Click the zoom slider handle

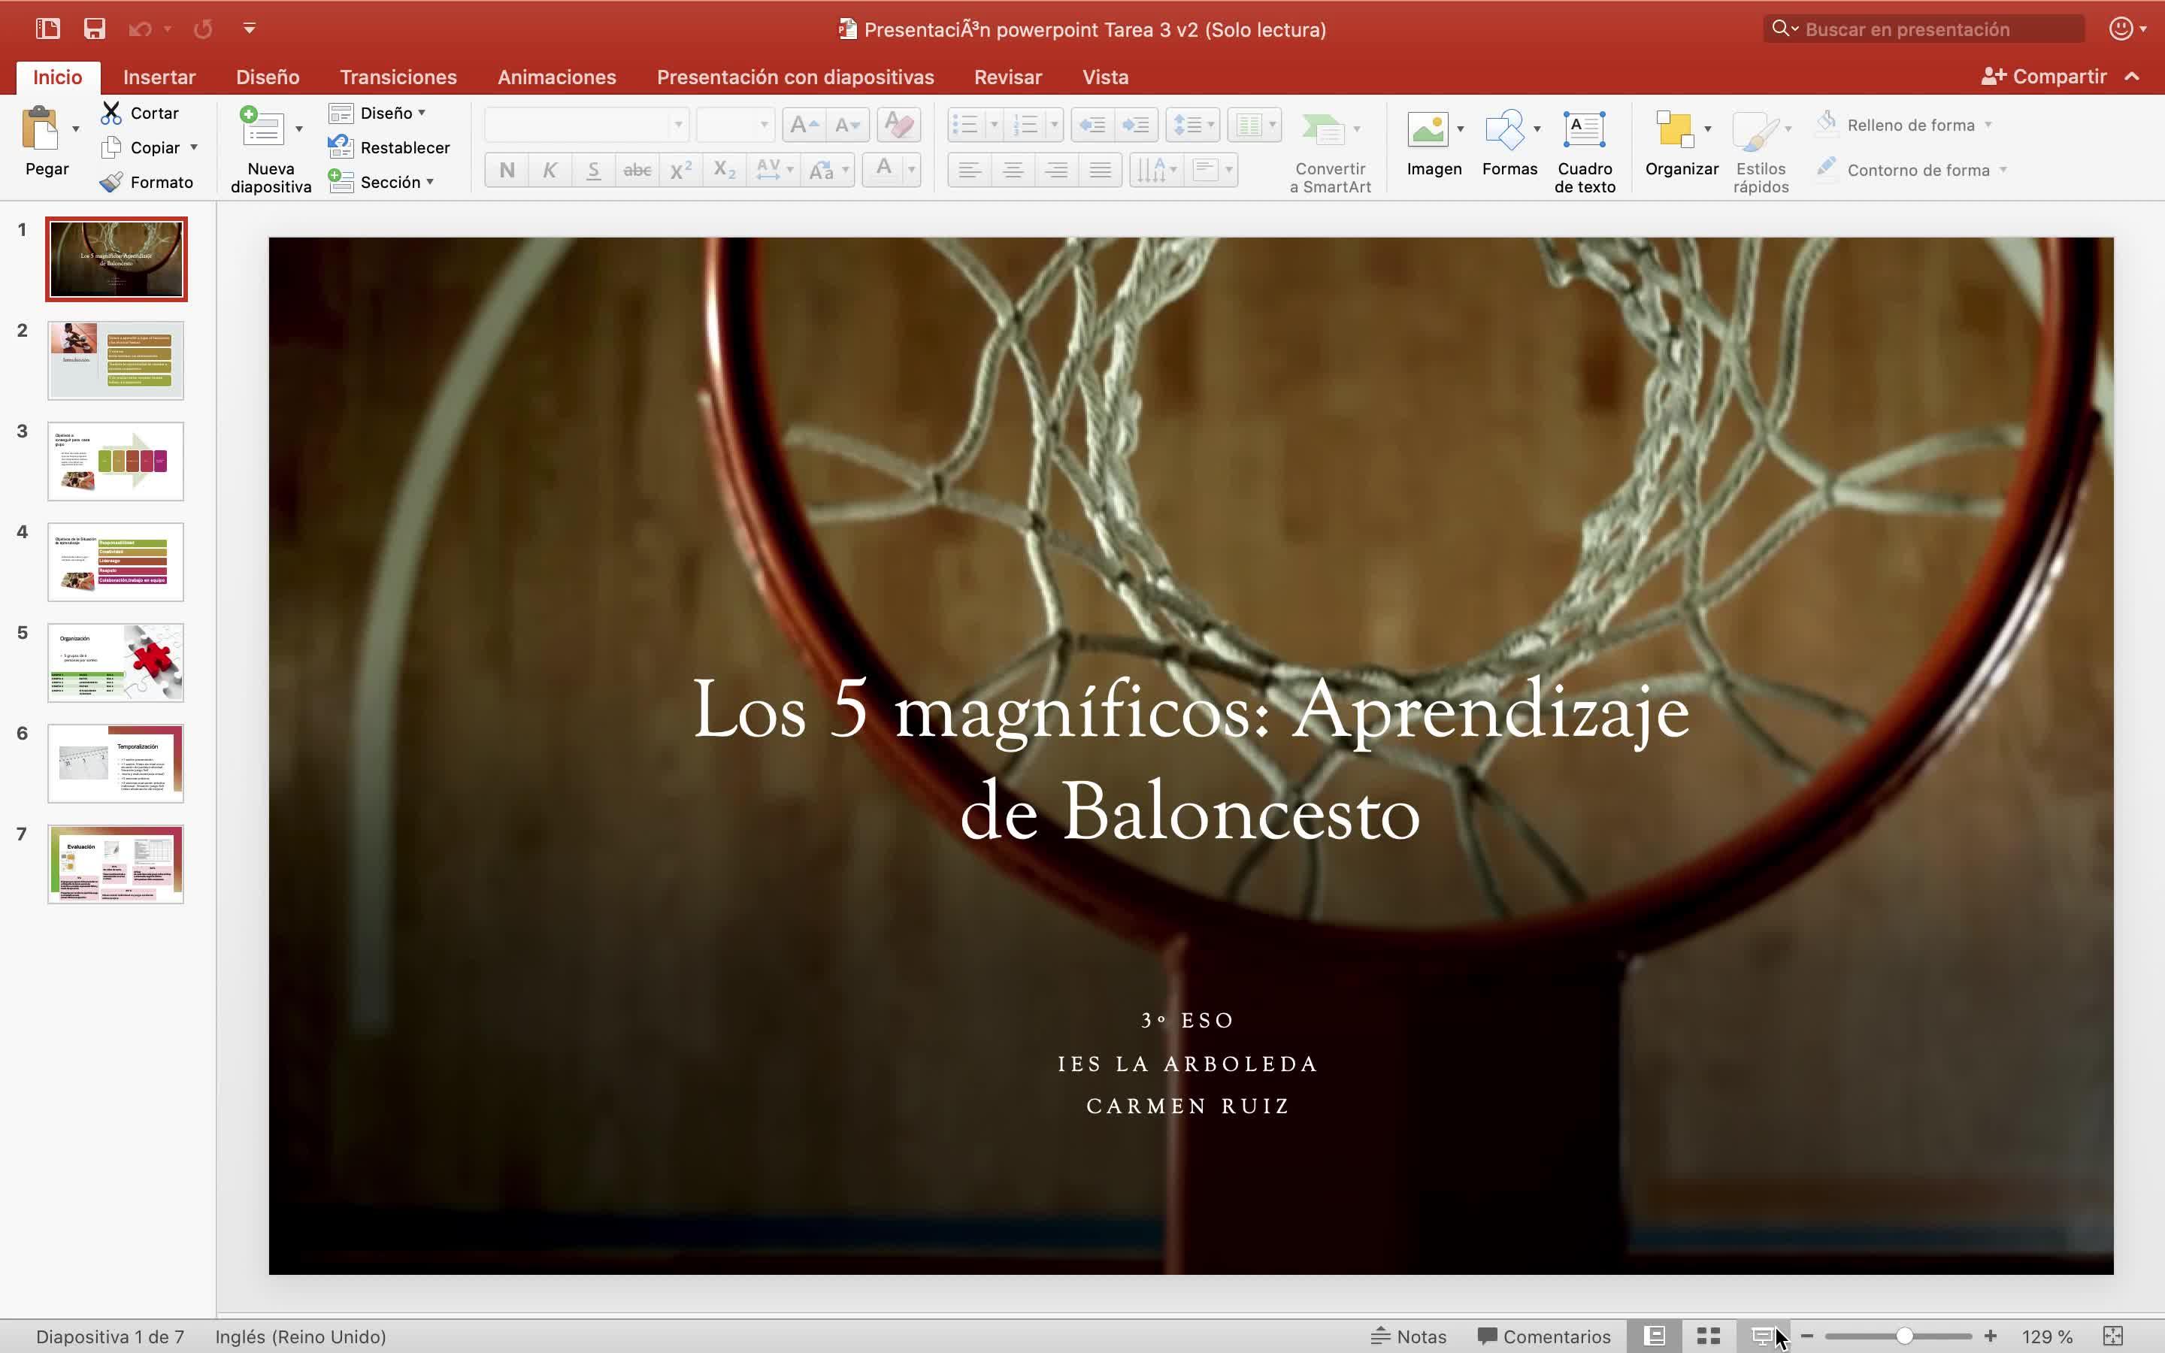1903,1336
